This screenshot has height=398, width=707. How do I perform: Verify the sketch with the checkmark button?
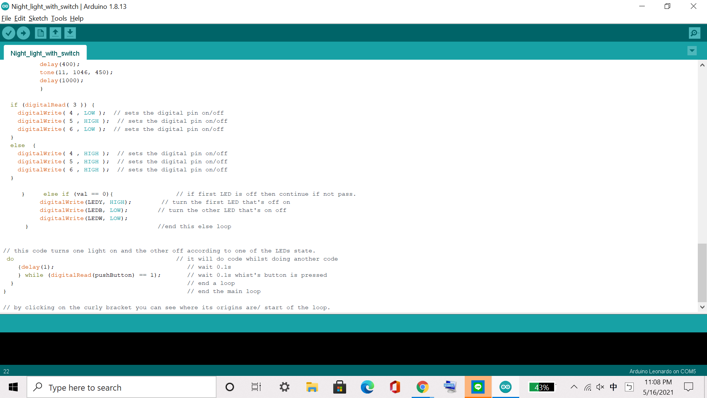coord(8,33)
